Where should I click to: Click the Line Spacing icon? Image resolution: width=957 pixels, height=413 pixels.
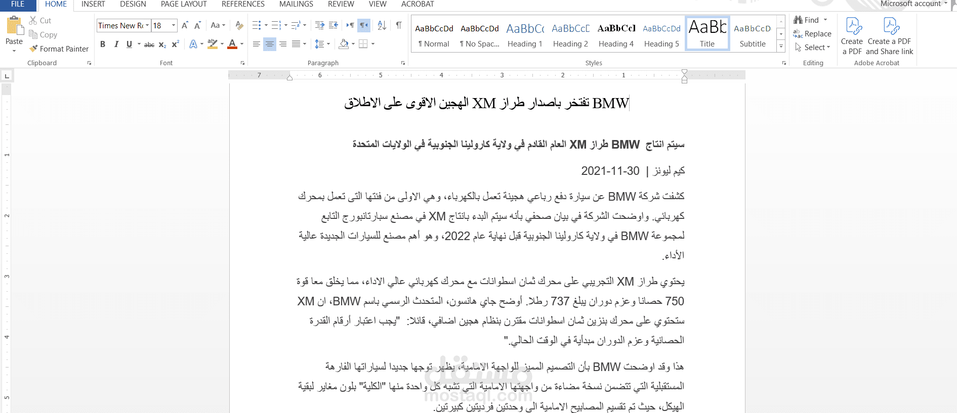(x=319, y=44)
